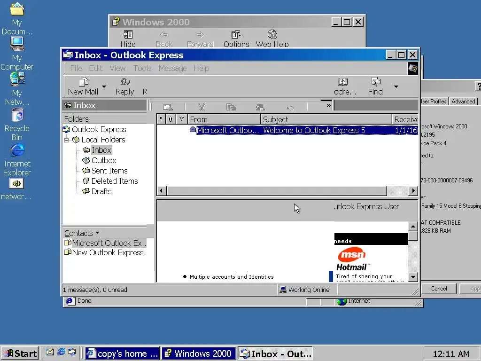This screenshot has width=481, height=361.
Task: Open the Tools menu in Outlook Express
Action: 142,68
